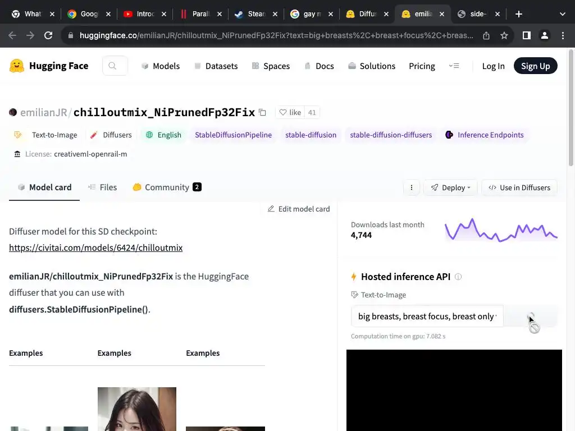Click the Computation time on gpu text
The width and height of the screenshot is (575, 431).
click(x=398, y=336)
